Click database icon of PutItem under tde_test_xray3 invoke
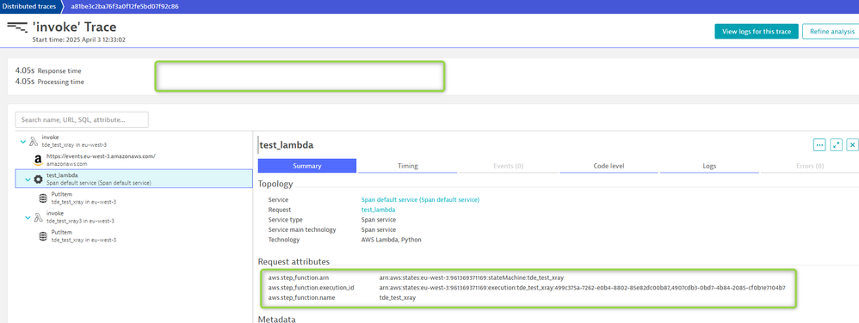859x323 pixels. [43, 236]
